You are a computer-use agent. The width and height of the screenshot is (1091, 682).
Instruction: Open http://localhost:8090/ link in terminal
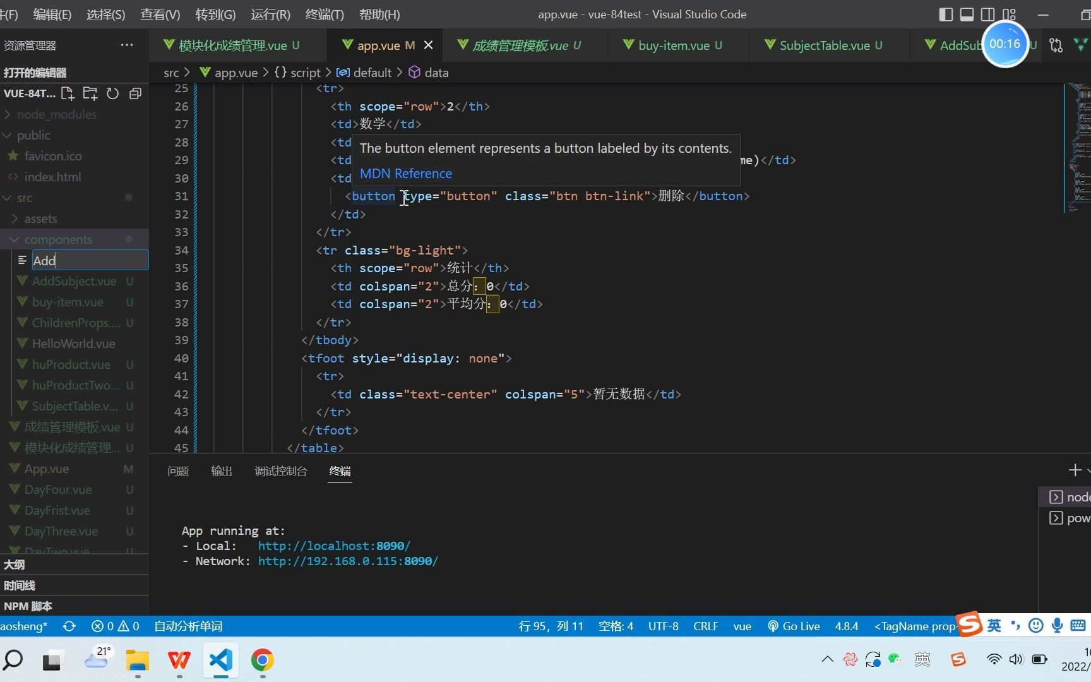(334, 546)
